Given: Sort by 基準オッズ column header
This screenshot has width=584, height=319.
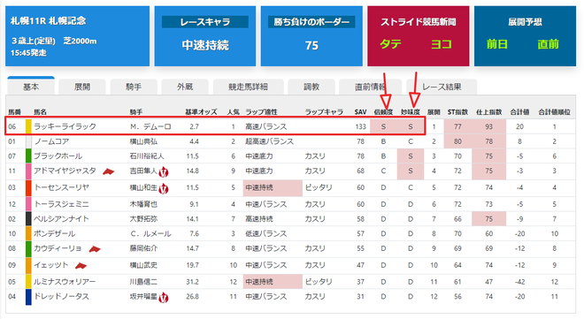Looking at the screenshot, I should coord(201,112).
